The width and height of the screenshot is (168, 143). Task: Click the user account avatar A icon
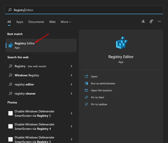[143, 21]
